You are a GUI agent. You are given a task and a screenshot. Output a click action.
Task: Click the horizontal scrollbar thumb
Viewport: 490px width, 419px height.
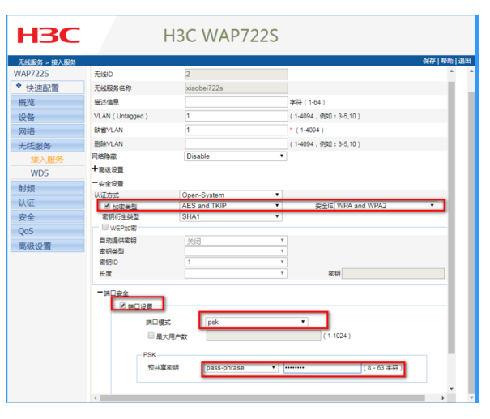click(x=262, y=398)
